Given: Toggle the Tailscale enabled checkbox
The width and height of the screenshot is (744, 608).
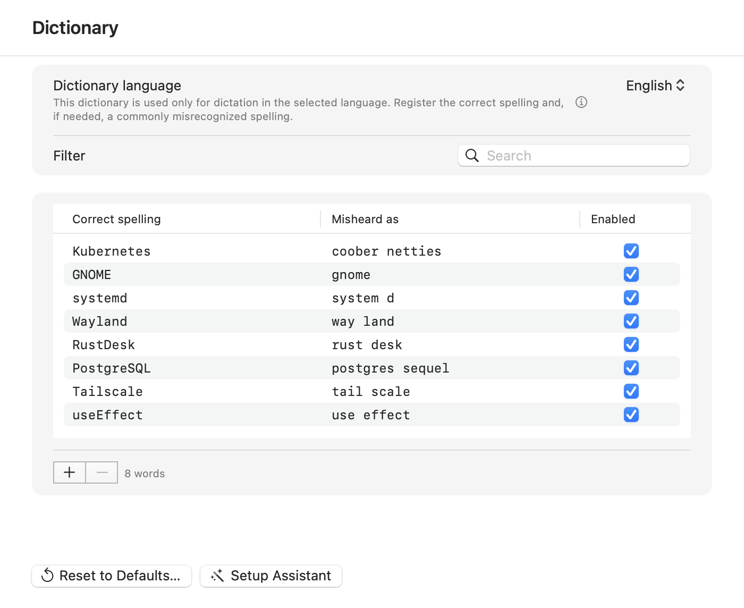Looking at the screenshot, I should click(x=631, y=391).
